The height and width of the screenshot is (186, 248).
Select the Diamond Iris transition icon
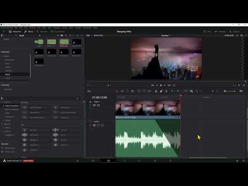24,135
